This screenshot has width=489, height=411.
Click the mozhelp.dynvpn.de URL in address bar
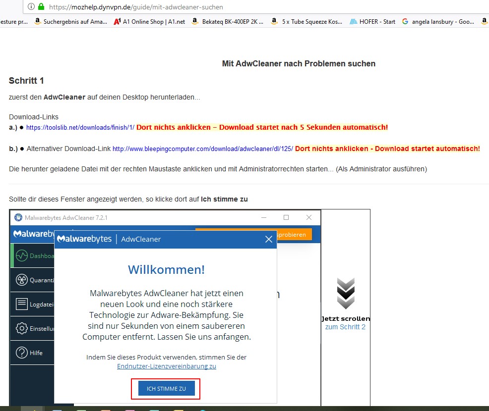pyautogui.click(x=136, y=7)
